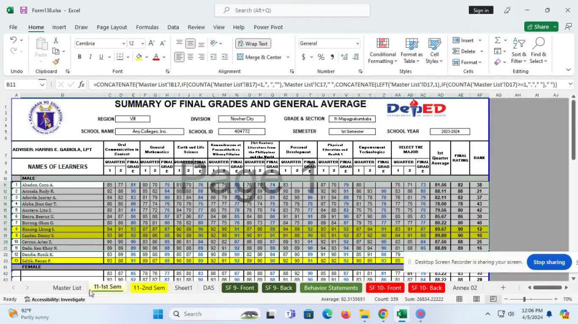Open Windows Start menu
This screenshot has width=578, height=324.
[158, 314]
